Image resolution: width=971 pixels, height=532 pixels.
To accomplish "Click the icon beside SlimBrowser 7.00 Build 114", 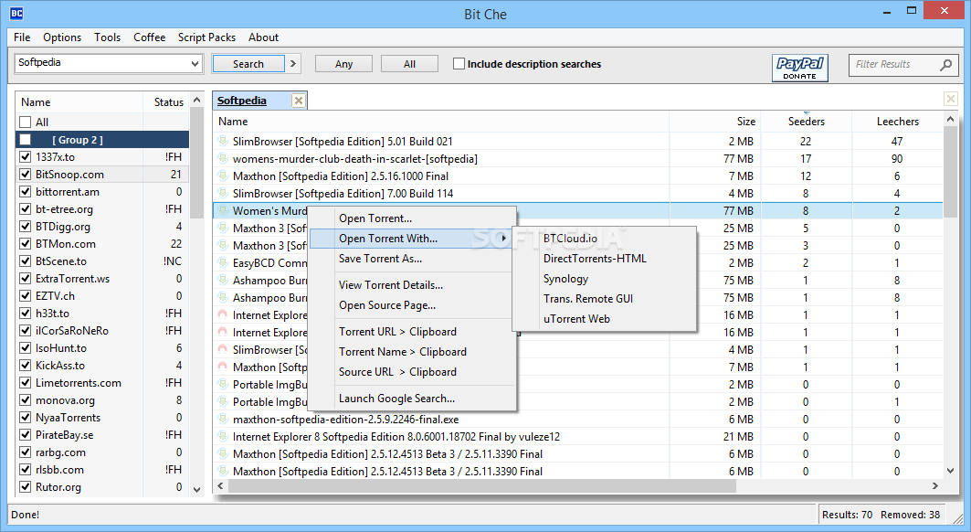I will (223, 194).
